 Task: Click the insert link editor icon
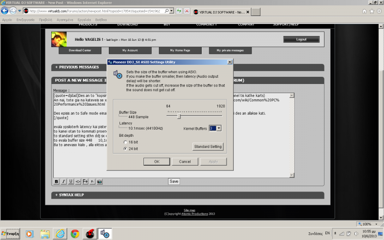point(78,181)
